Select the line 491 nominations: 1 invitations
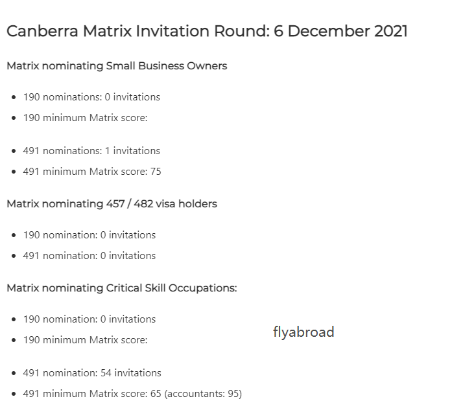The height and width of the screenshot is (410, 463). (91, 151)
